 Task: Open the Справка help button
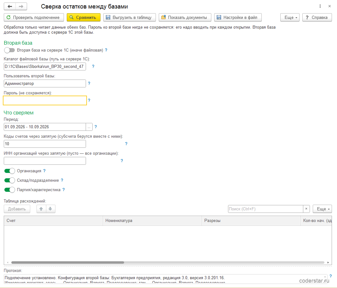pos(317,17)
